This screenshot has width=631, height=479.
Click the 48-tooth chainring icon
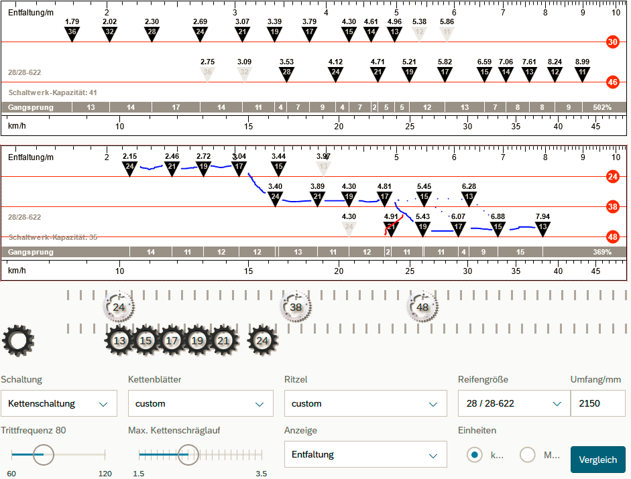pos(422,307)
